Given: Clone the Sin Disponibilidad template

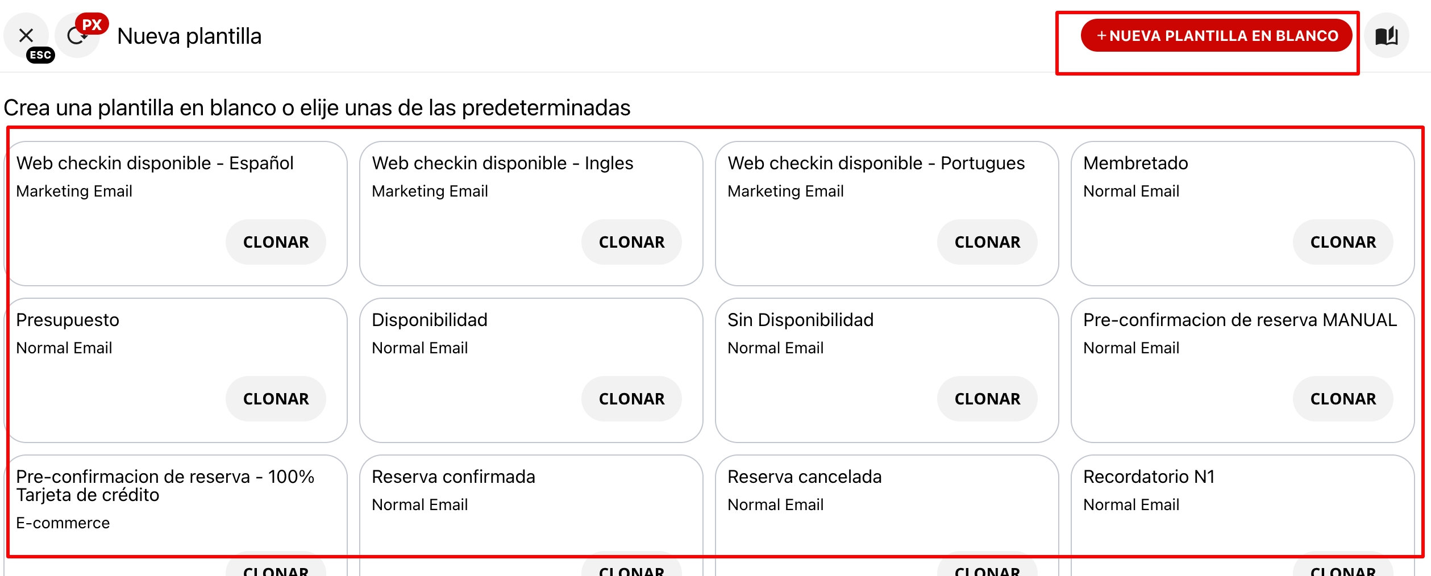Looking at the screenshot, I should point(987,398).
